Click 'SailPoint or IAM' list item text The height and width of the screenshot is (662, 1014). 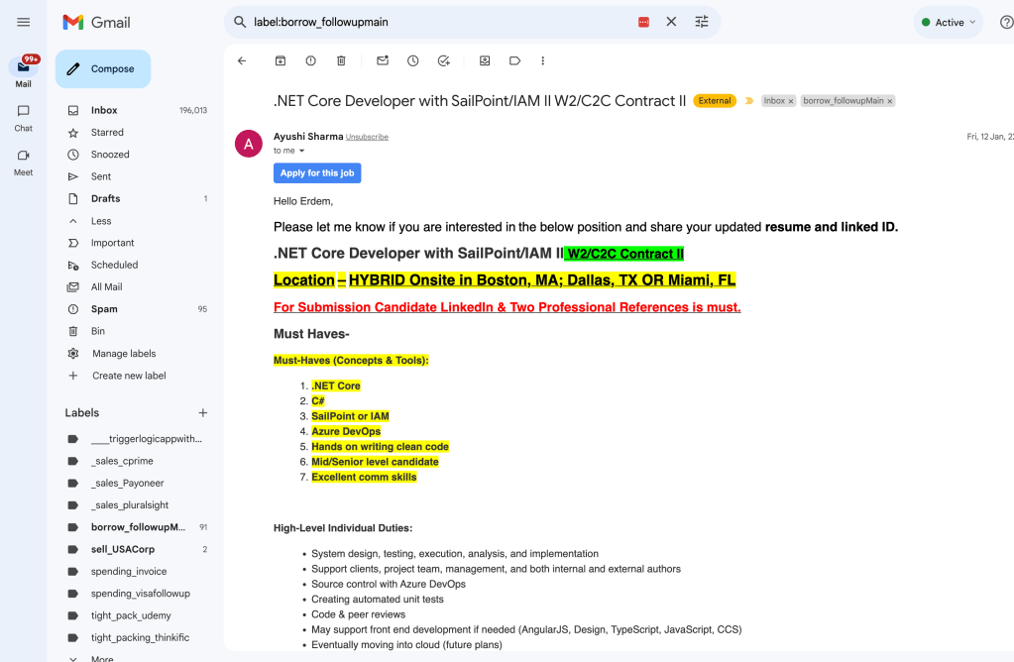(350, 415)
